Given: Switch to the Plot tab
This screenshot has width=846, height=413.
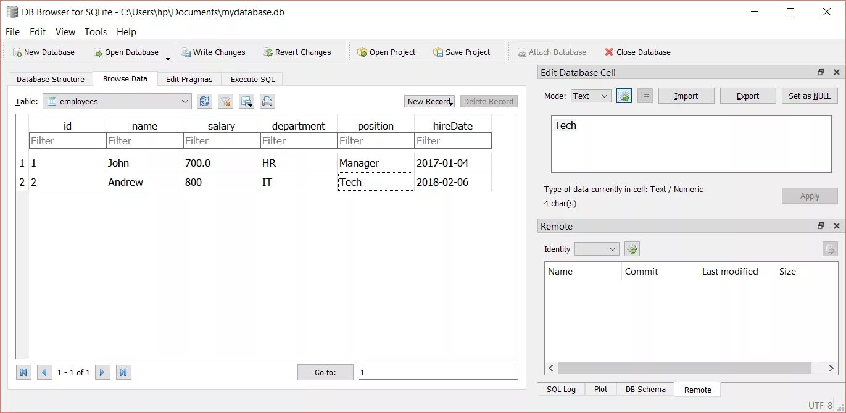Looking at the screenshot, I should [x=601, y=390].
